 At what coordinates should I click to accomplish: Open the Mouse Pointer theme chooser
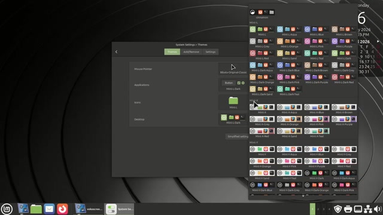tap(233, 69)
